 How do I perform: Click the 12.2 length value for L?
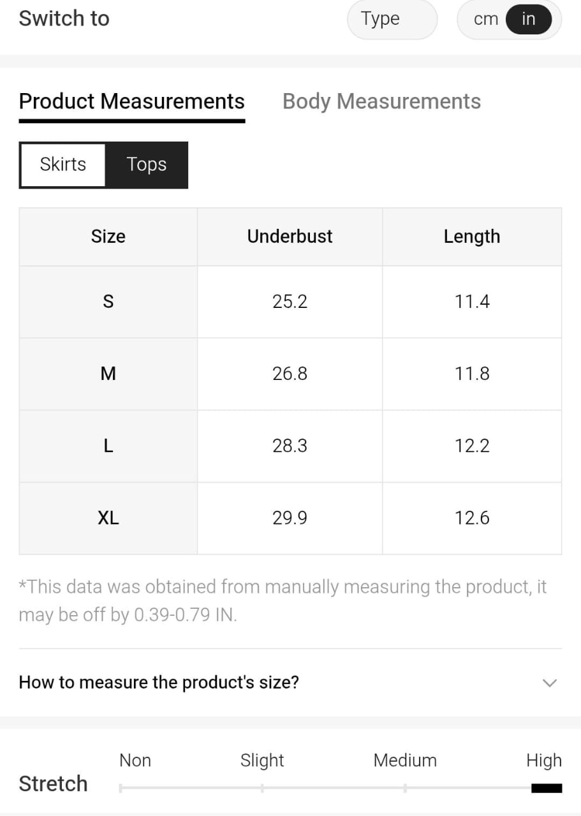click(x=472, y=446)
